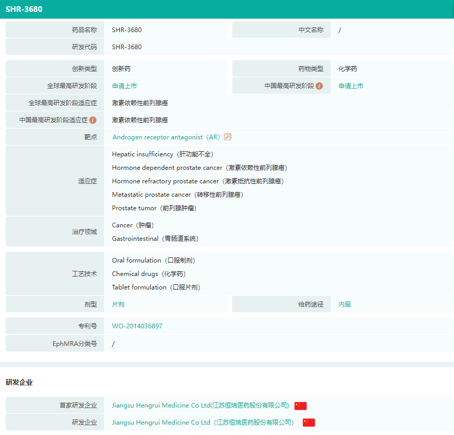Open 申请上市 link for 全球最高研发阶段
454x435 pixels.
click(x=124, y=86)
